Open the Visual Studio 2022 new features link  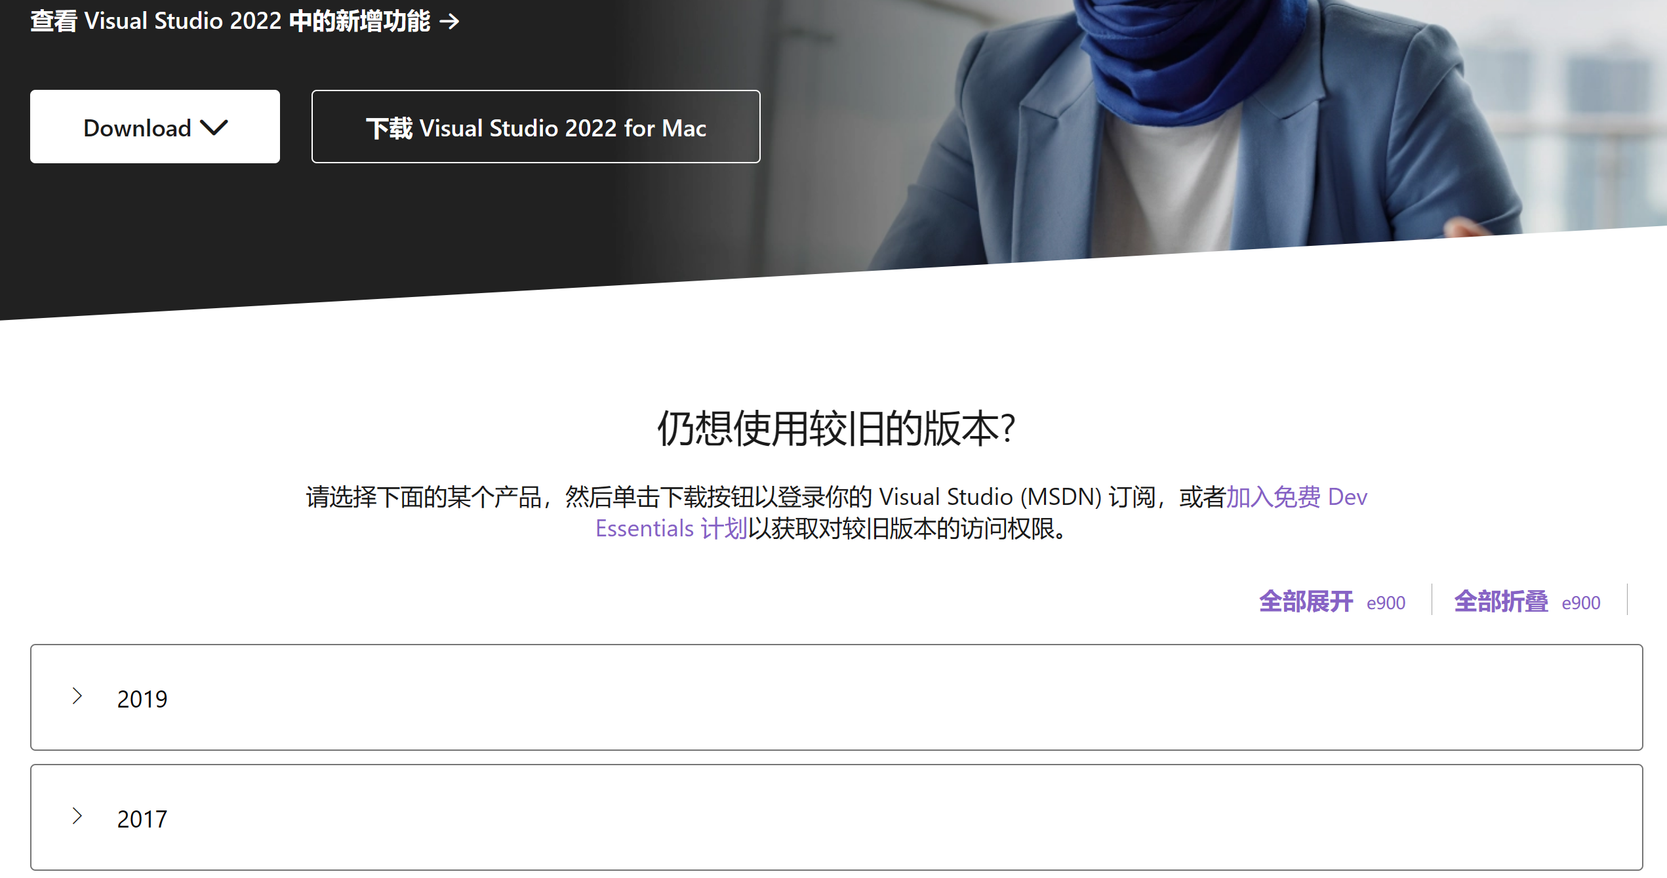245,21
